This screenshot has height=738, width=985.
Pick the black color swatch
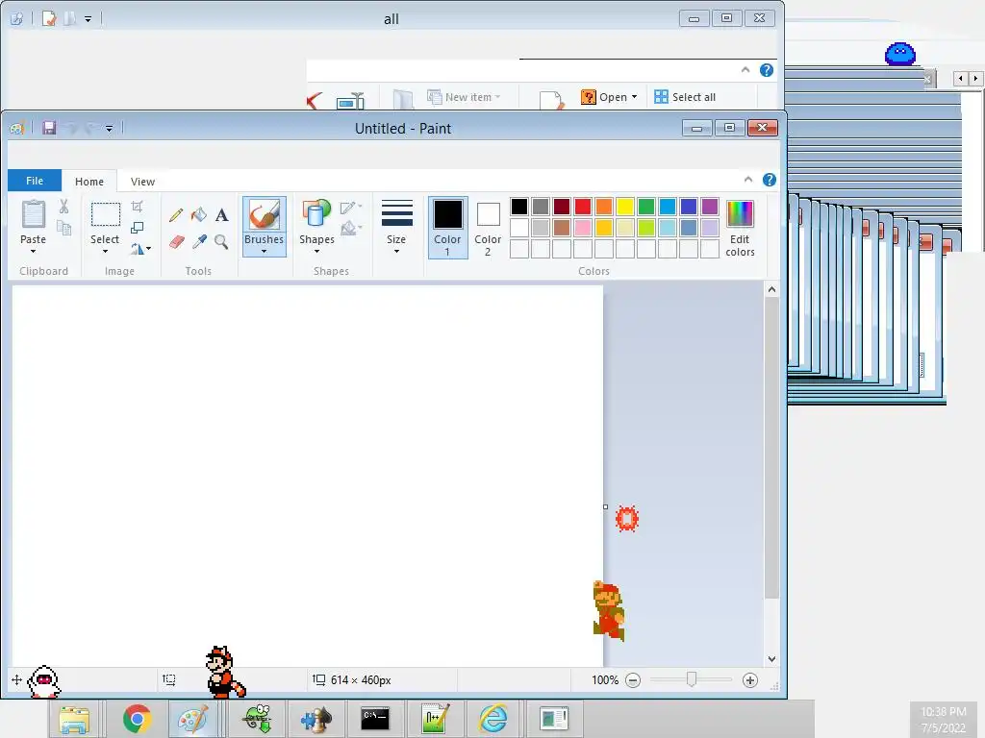(519, 207)
